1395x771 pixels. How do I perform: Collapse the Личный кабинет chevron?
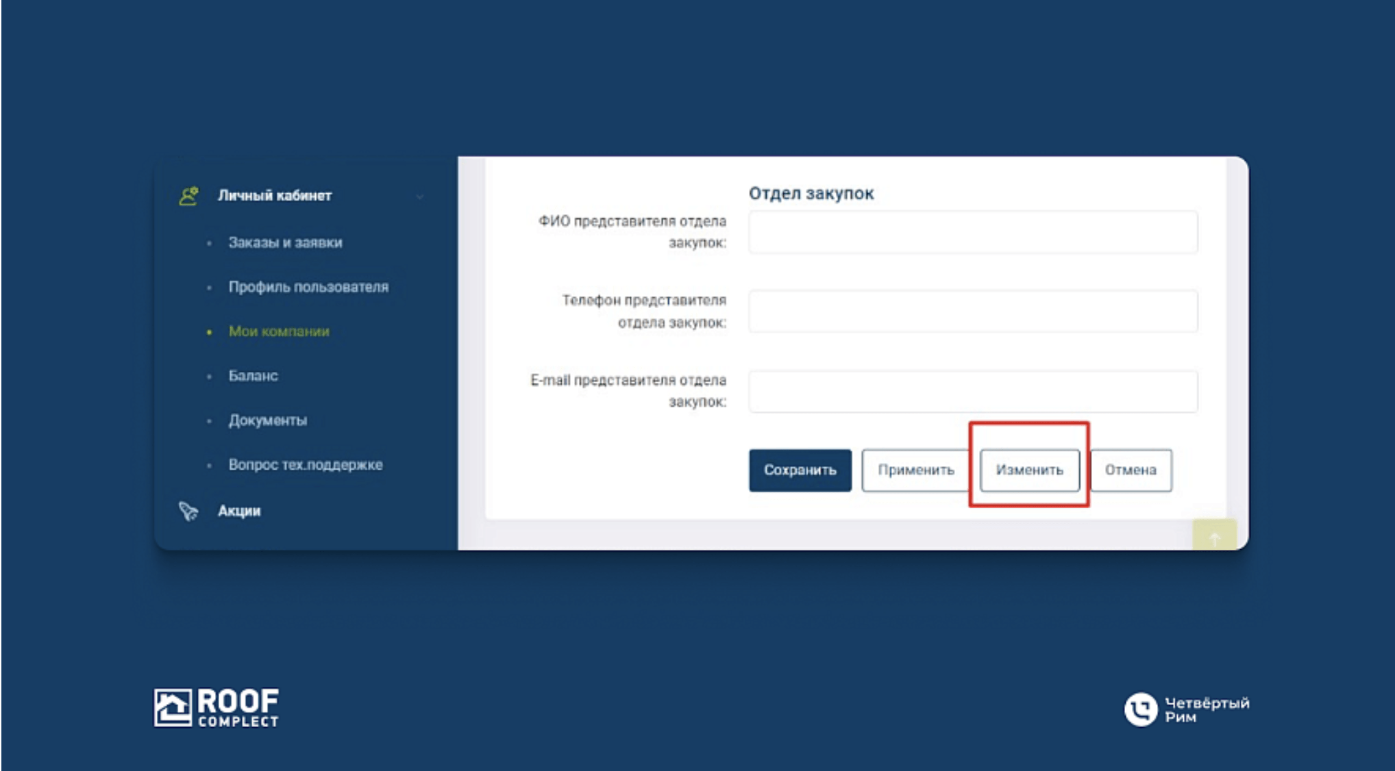coord(419,197)
